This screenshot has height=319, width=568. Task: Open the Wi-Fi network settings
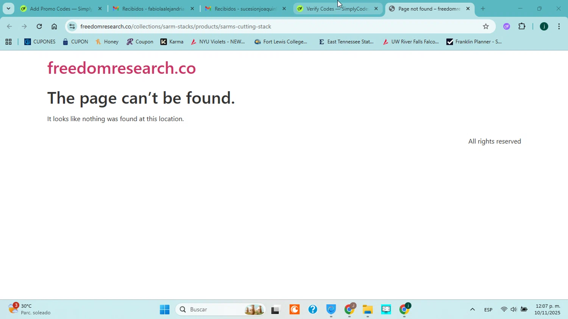(504, 310)
